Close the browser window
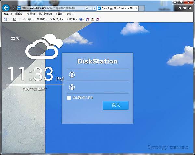Image resolution: width=195 pixels, height=155 pixels. (188, 2)
